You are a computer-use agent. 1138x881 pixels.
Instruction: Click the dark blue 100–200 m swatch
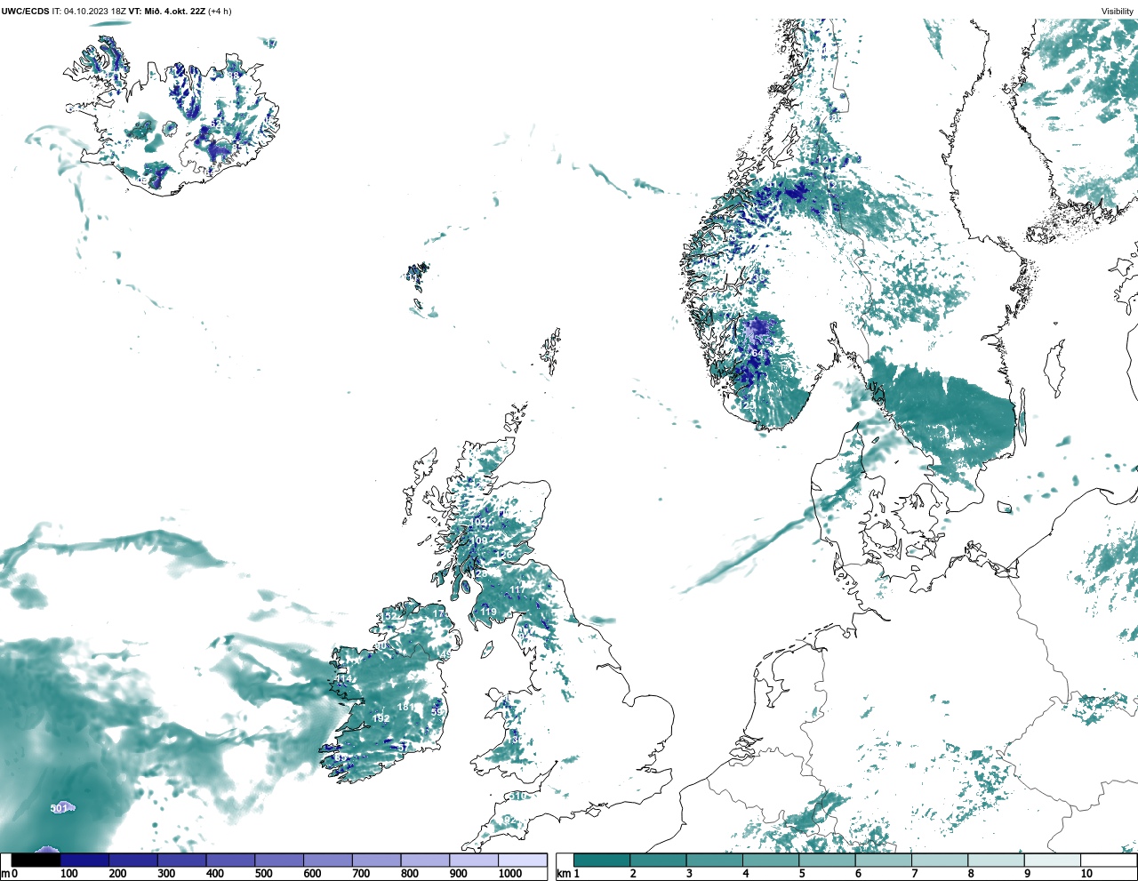[x=84, y=861]
